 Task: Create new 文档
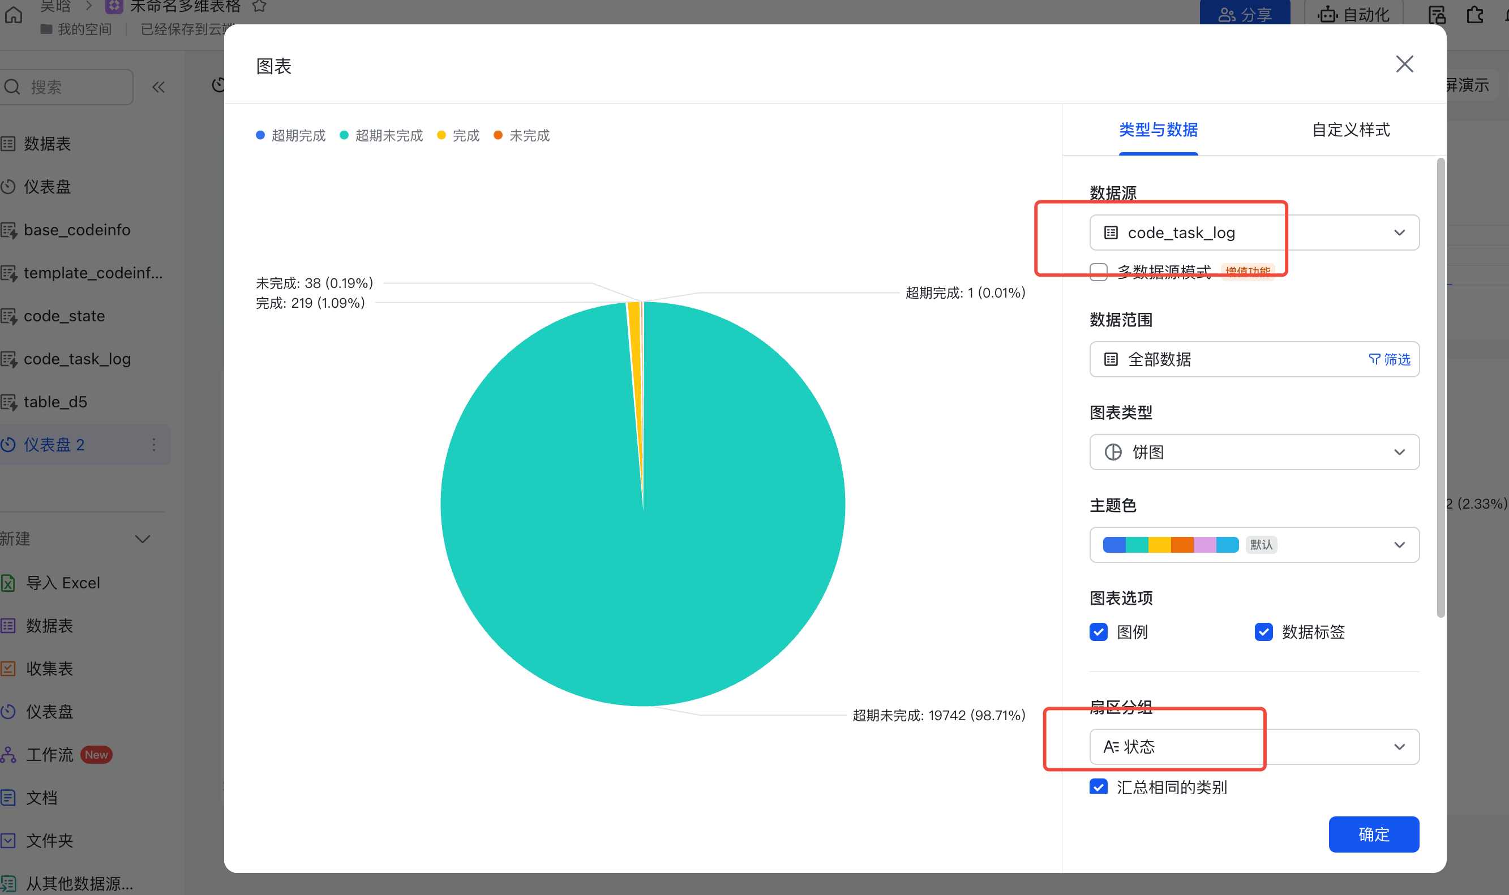tap(41, 797)
